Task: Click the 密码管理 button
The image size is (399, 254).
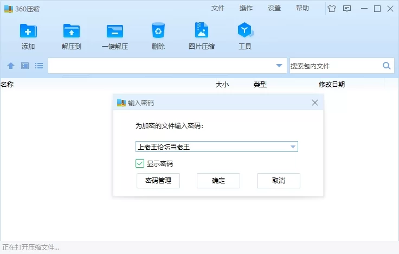Action: (158, 181)
